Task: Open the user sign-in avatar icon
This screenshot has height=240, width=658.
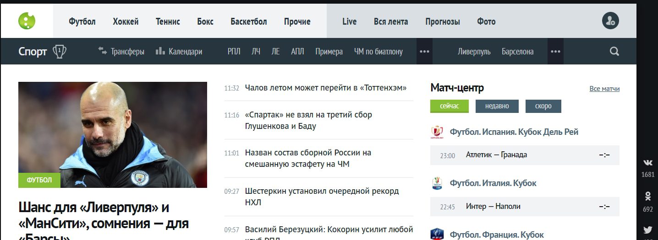Action: (x=610, y=21)
